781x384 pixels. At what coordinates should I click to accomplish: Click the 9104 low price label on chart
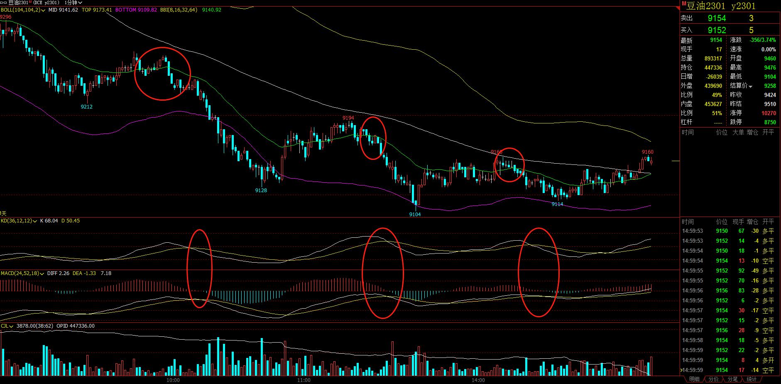pos(415,214)
